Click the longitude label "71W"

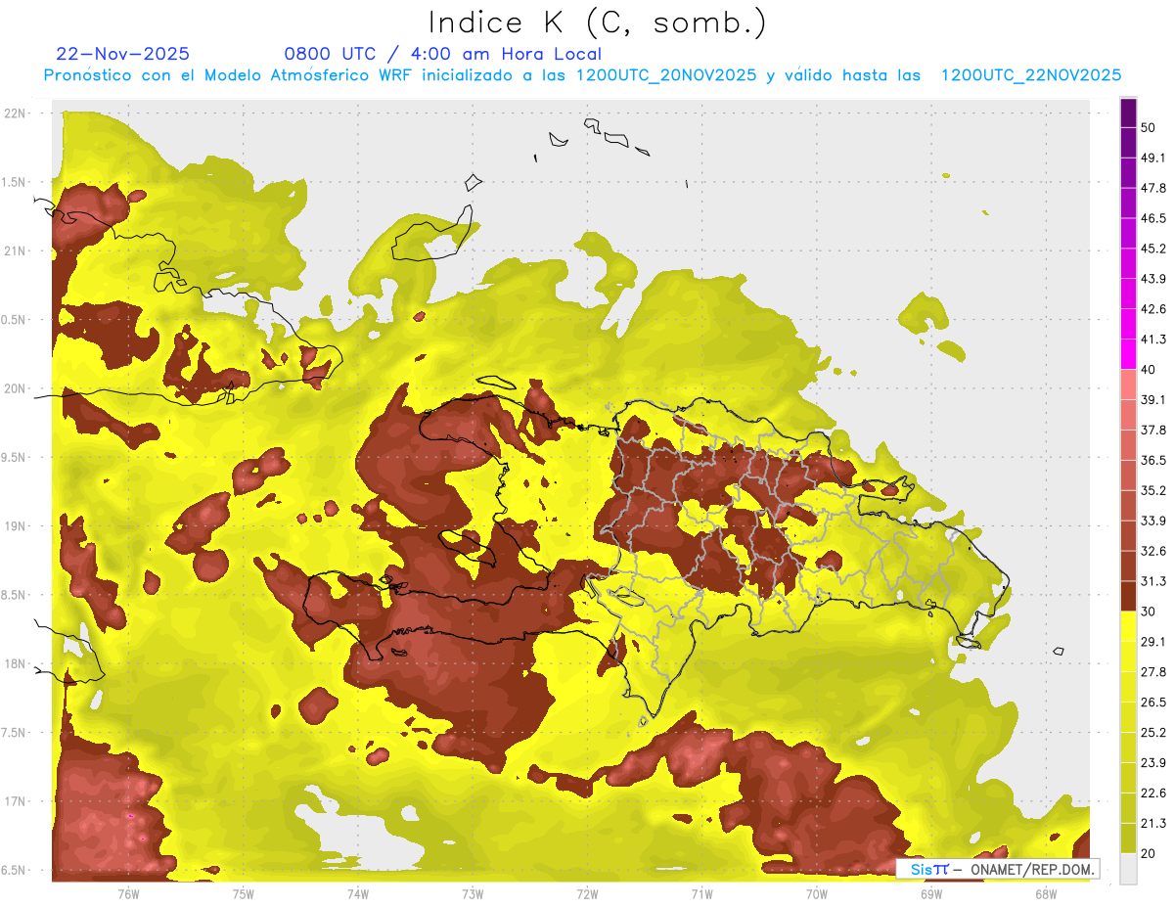point(701,894)
